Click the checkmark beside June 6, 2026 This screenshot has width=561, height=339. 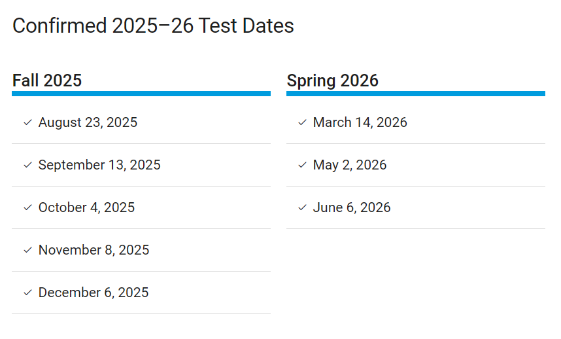(302, 207)
